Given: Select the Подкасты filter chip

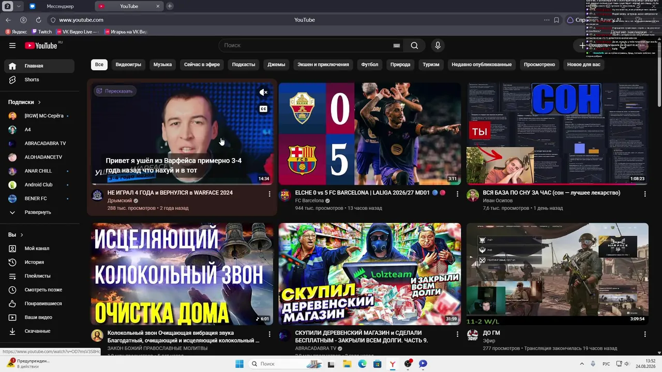Looking at the screenshot, I should point(244,65).
